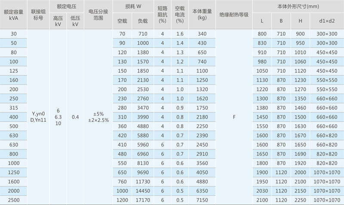Click the 17170 load loss value
The width and height of the screenshot is (344, 205).
point(142,200)
